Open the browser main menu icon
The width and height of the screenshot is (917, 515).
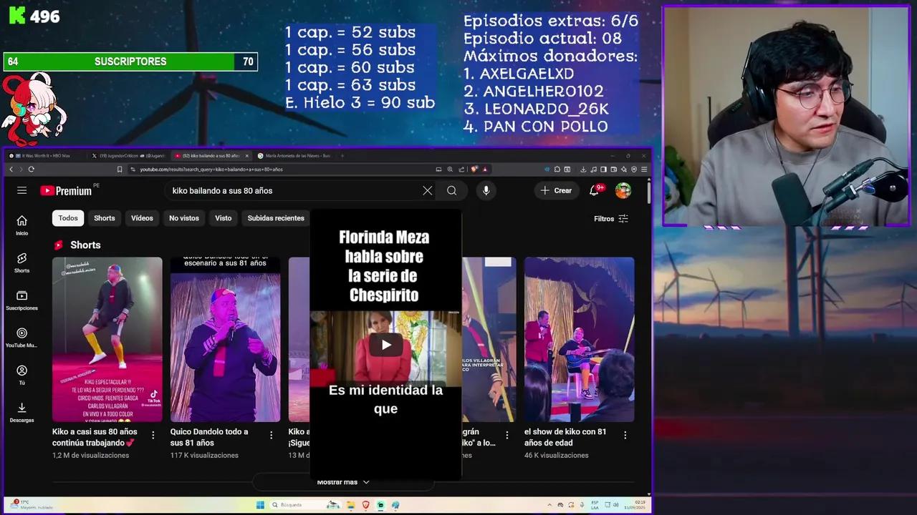pos(644,170)
